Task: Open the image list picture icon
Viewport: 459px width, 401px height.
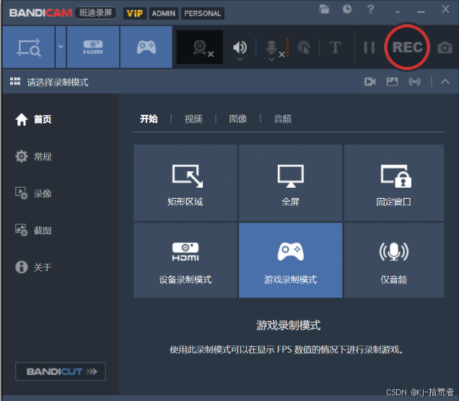Action: coord(392,82)
